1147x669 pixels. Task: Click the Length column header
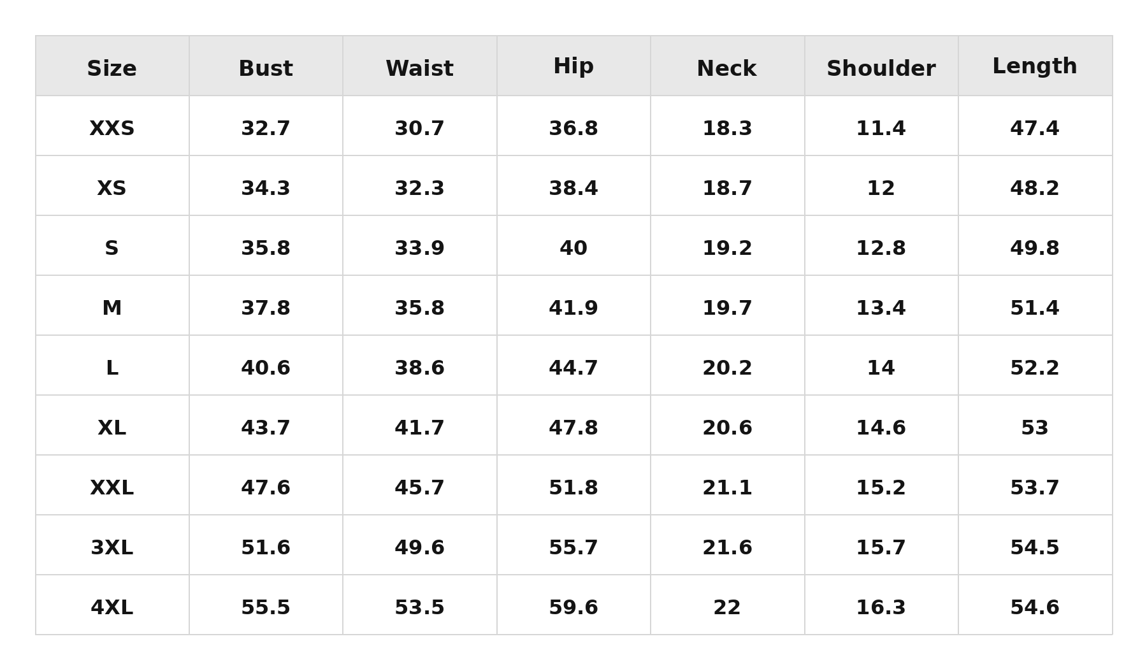[x=1035, y=67]
